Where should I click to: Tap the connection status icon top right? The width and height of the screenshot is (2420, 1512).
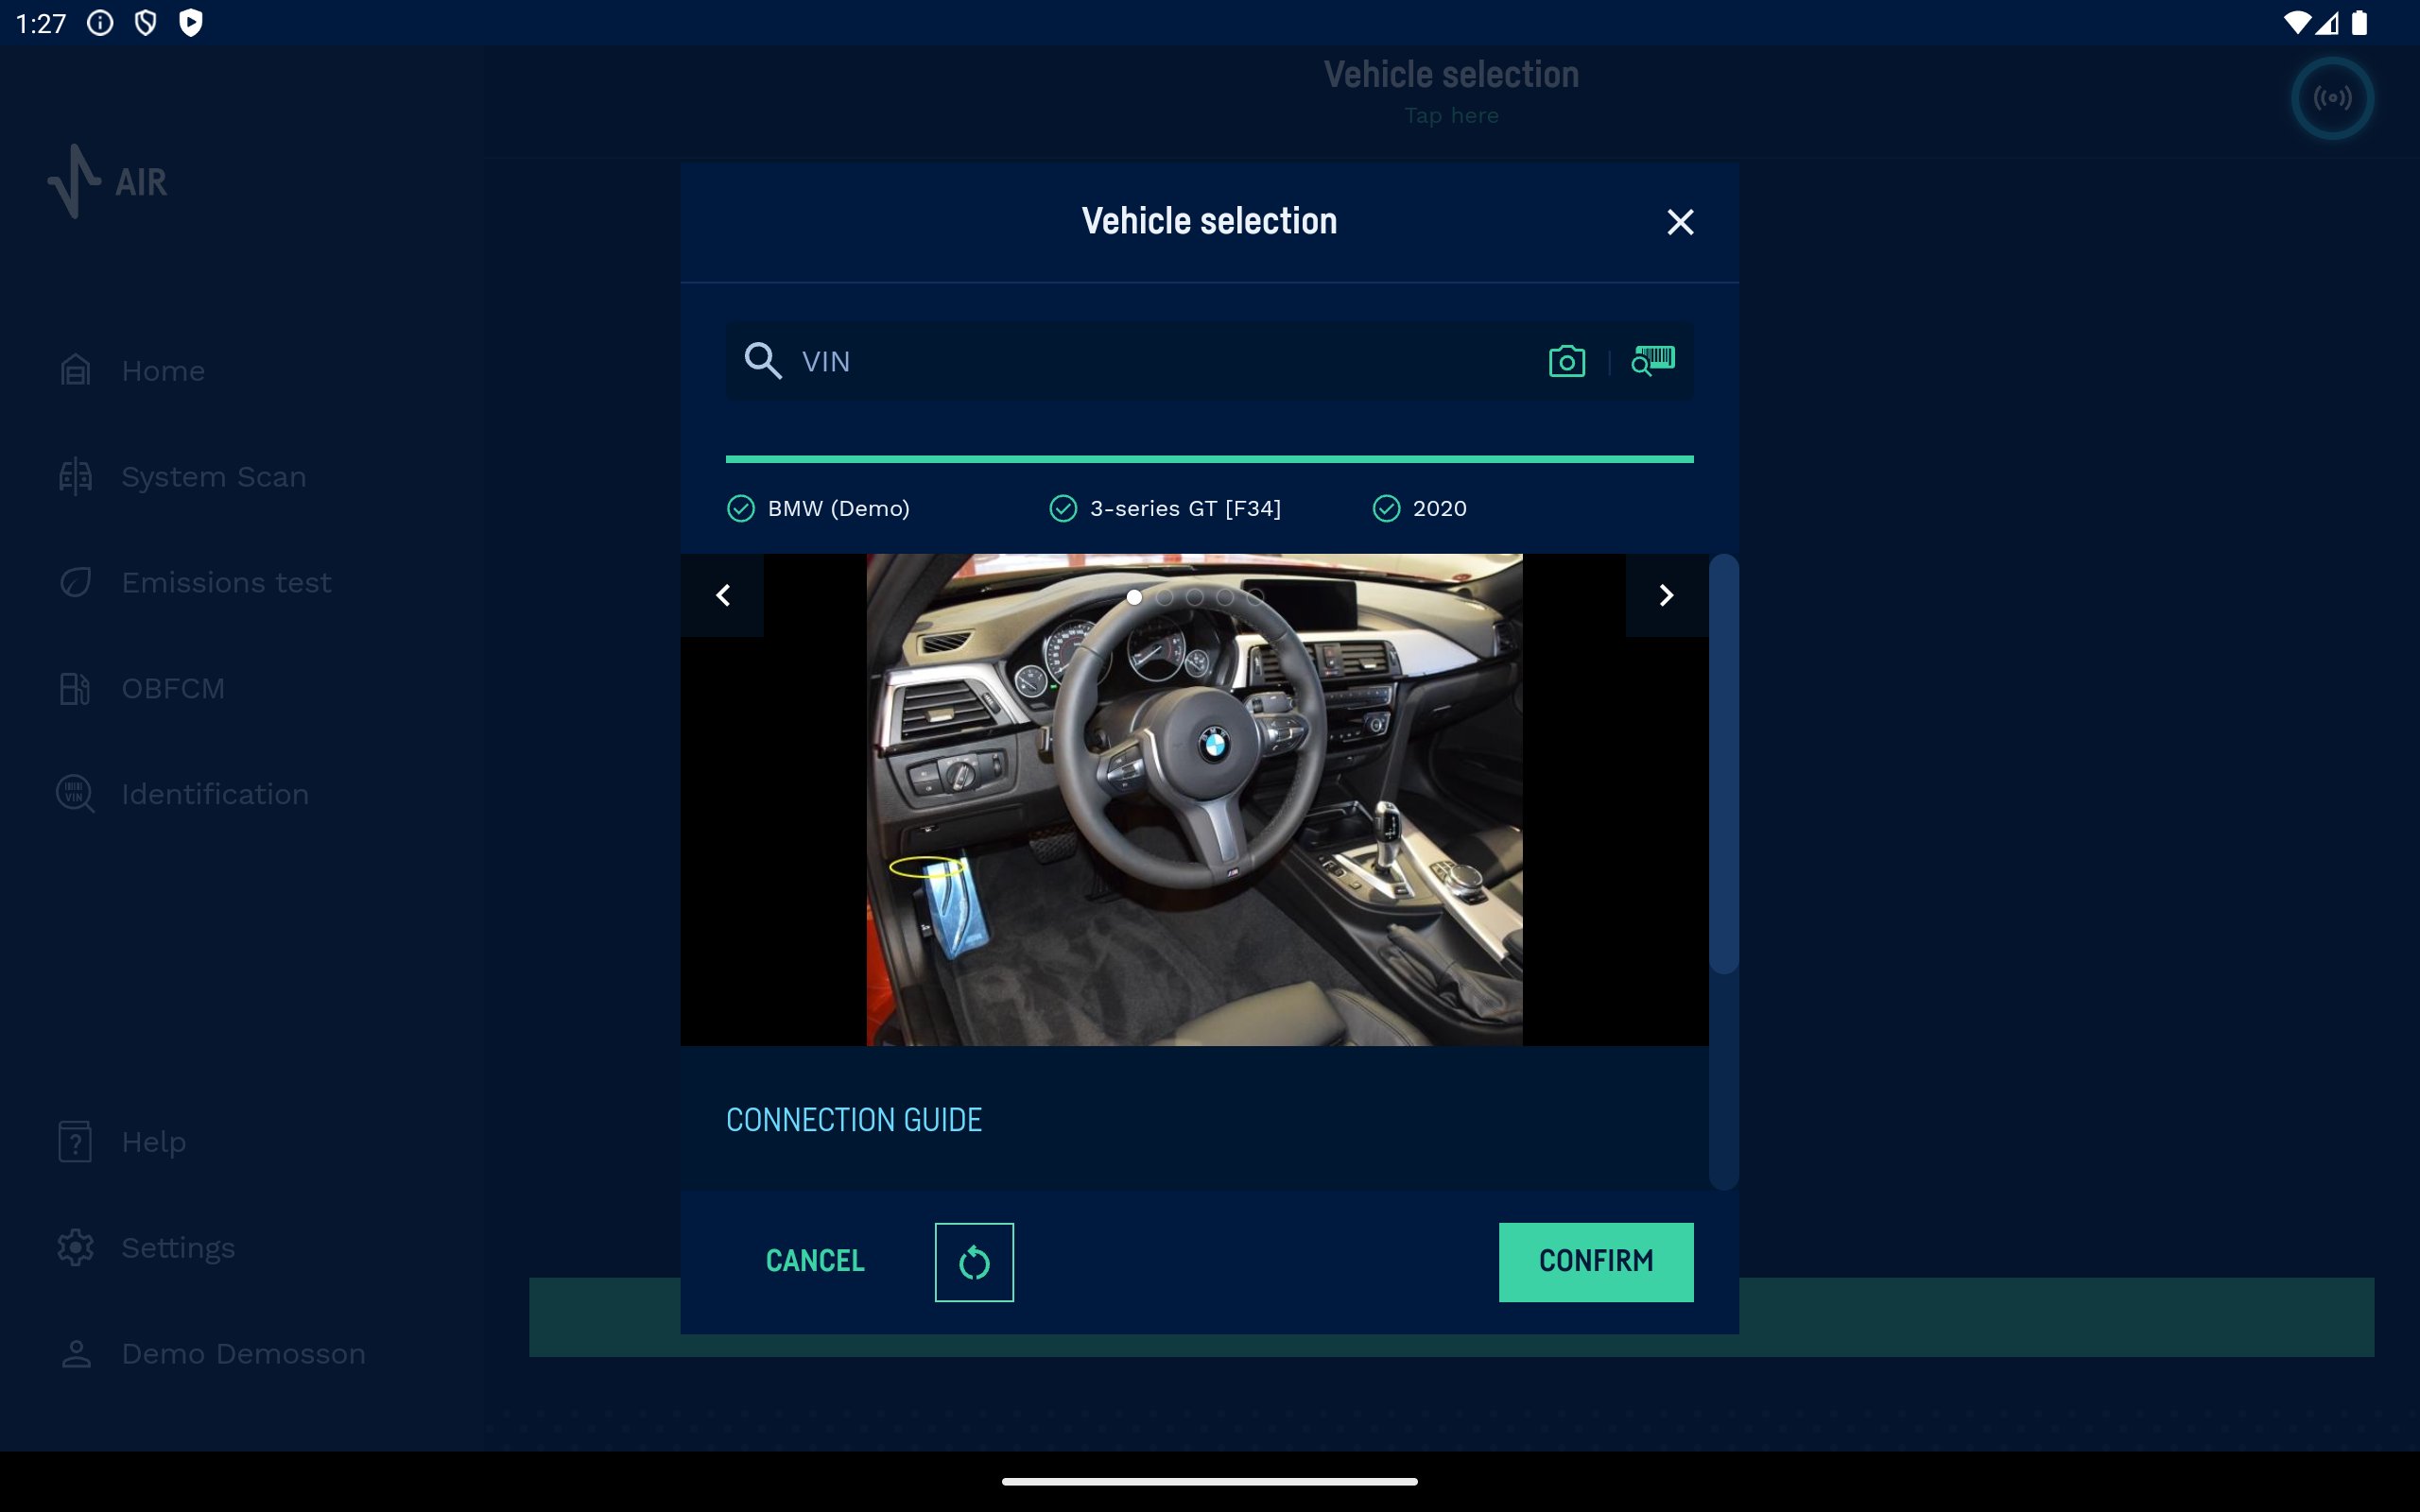tap(2331, 98)
